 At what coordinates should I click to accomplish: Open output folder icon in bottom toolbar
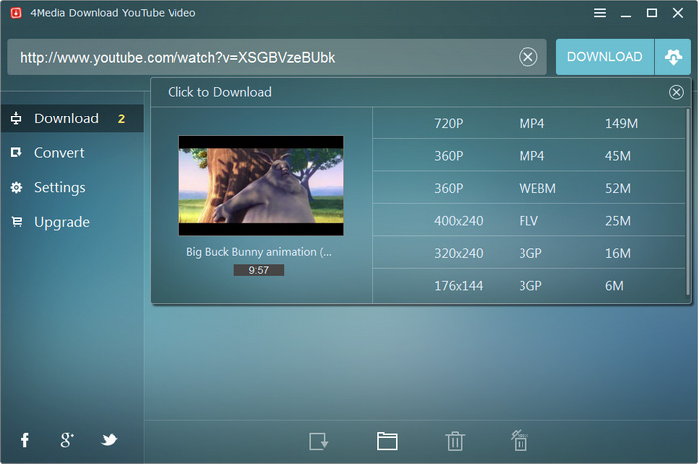[387, 441]
